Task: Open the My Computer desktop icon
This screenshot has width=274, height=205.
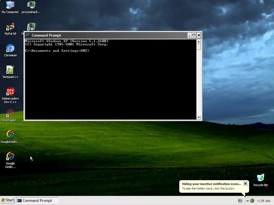Action: click(x=10, y=7)
